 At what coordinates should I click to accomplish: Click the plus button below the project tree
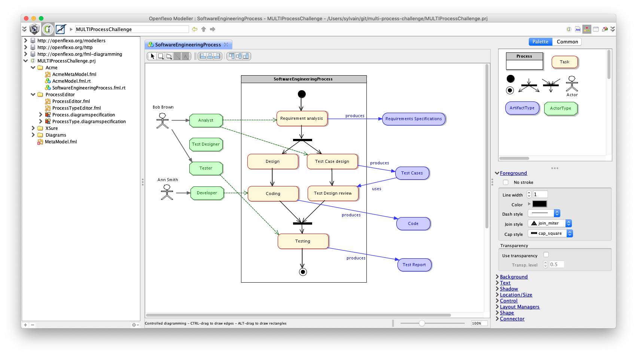pos(25,325)
